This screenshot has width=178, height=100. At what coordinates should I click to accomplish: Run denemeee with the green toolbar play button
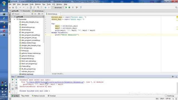click(66, 7)
